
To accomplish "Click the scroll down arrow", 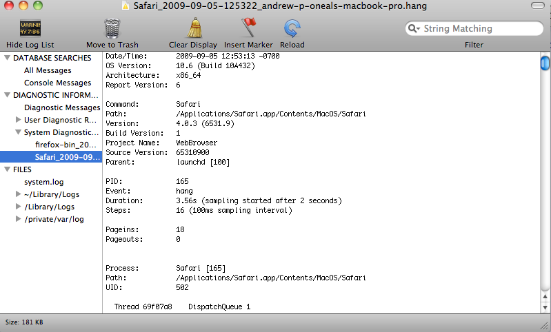I will pos(545,307).
